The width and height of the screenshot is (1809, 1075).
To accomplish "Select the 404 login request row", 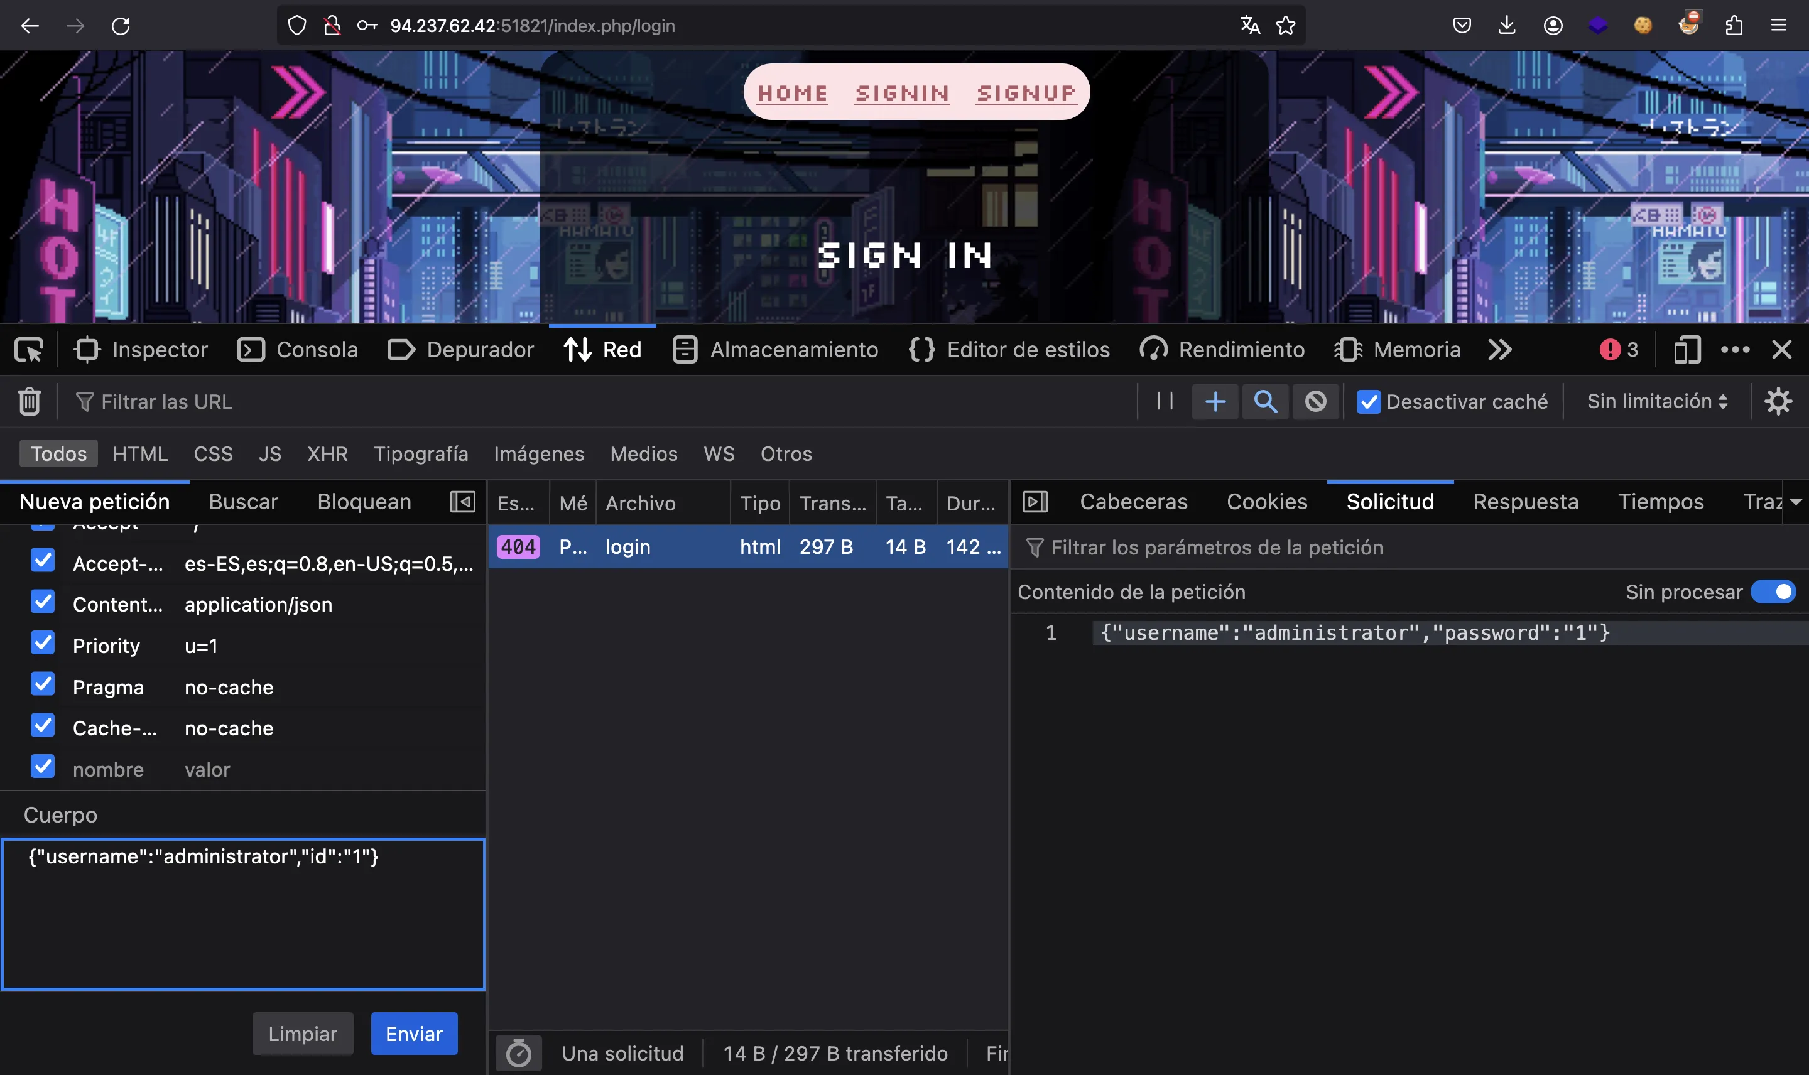I will pyautogui.click(x=747, y=546).
